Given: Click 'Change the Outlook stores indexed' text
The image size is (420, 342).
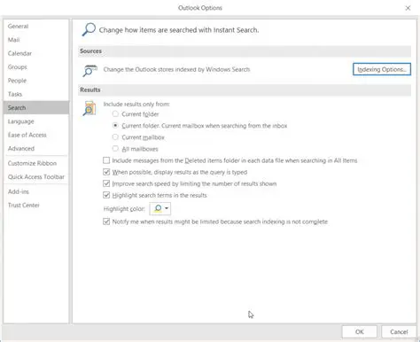Looking at the screenshot, I should (x=176, y=69).
